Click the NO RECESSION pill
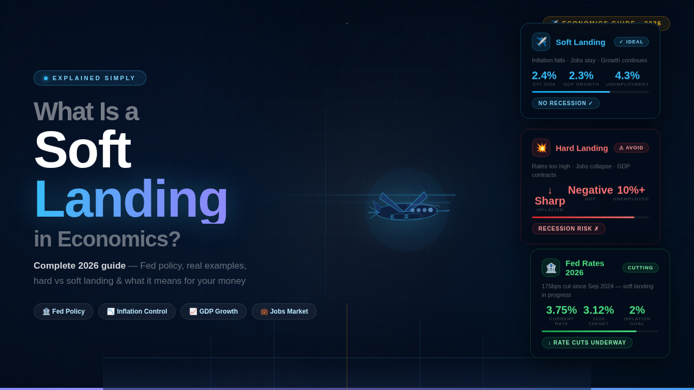Viewport: 694px width, 390px height. [x=566, y=103]
